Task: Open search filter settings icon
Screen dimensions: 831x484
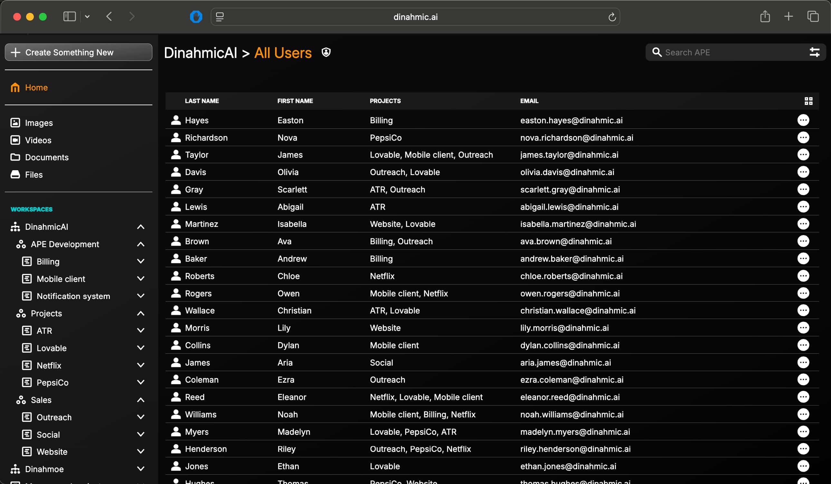Action: point(814,52)
